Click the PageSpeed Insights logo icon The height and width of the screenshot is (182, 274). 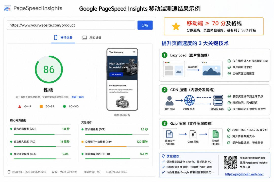coord(7,8)
